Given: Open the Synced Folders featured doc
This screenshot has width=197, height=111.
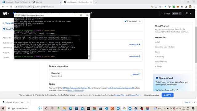Looking at the screenshot, I should (161, 62).
